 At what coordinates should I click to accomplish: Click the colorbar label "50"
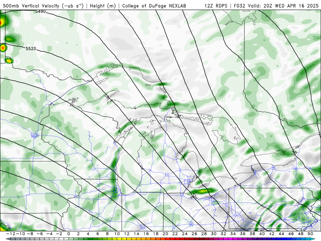310,234
